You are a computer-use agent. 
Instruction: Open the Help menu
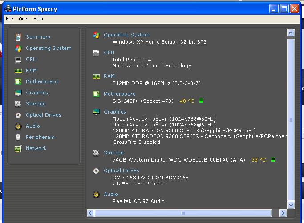tap(38, 19)
